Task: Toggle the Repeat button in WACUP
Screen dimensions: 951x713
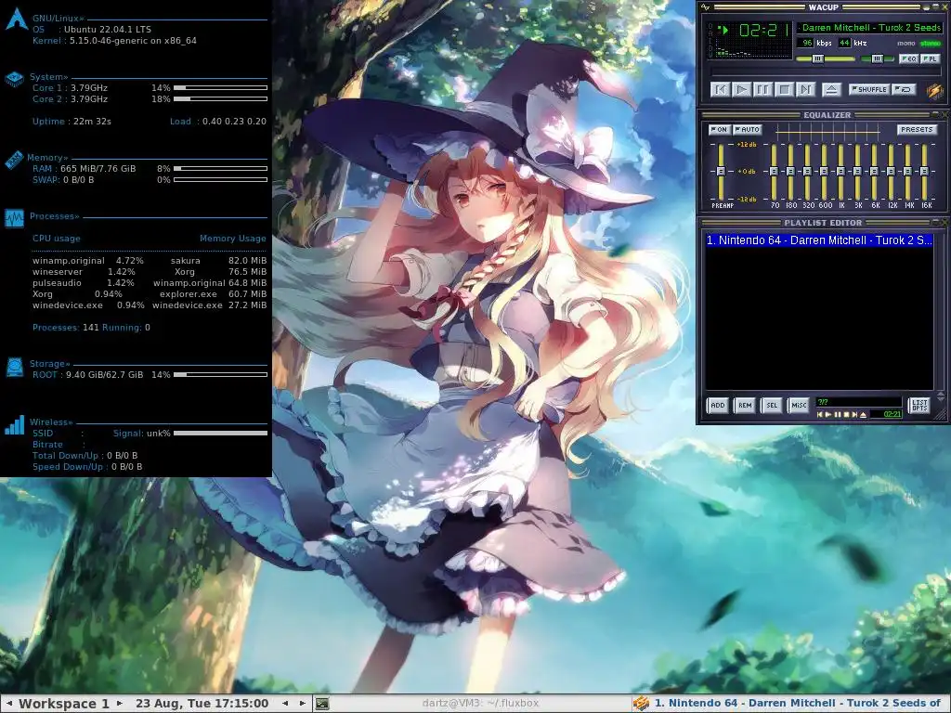Action: (x=904, y=89)
